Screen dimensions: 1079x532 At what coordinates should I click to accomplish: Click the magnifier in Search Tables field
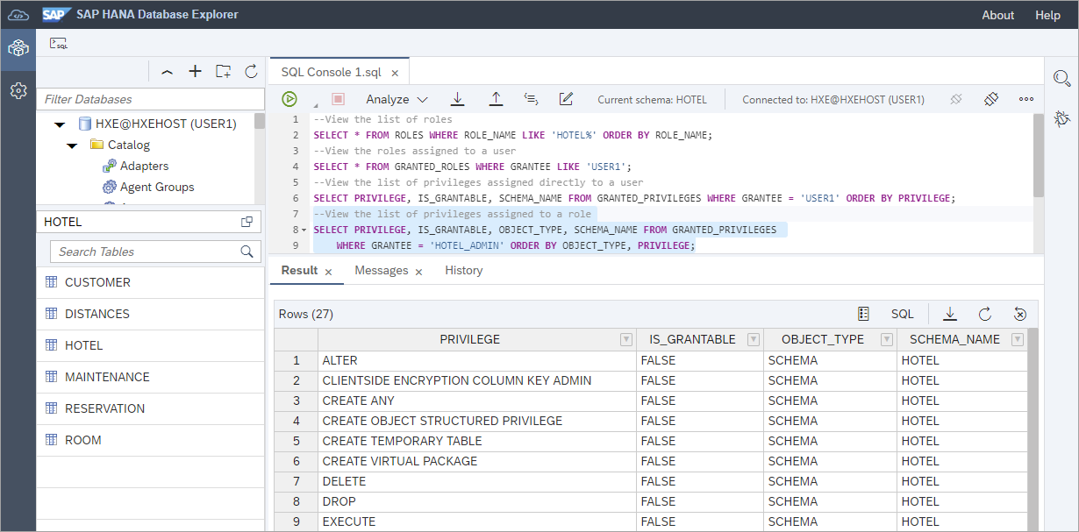point(247,252)
